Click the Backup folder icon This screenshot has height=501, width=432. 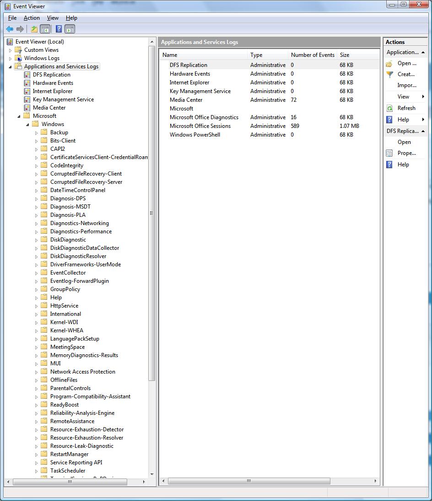click(x=44, y=132)
